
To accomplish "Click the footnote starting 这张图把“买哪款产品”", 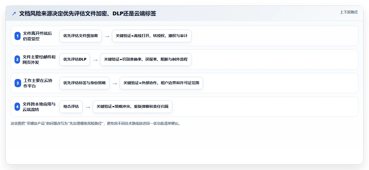I will tap(95, 123).
